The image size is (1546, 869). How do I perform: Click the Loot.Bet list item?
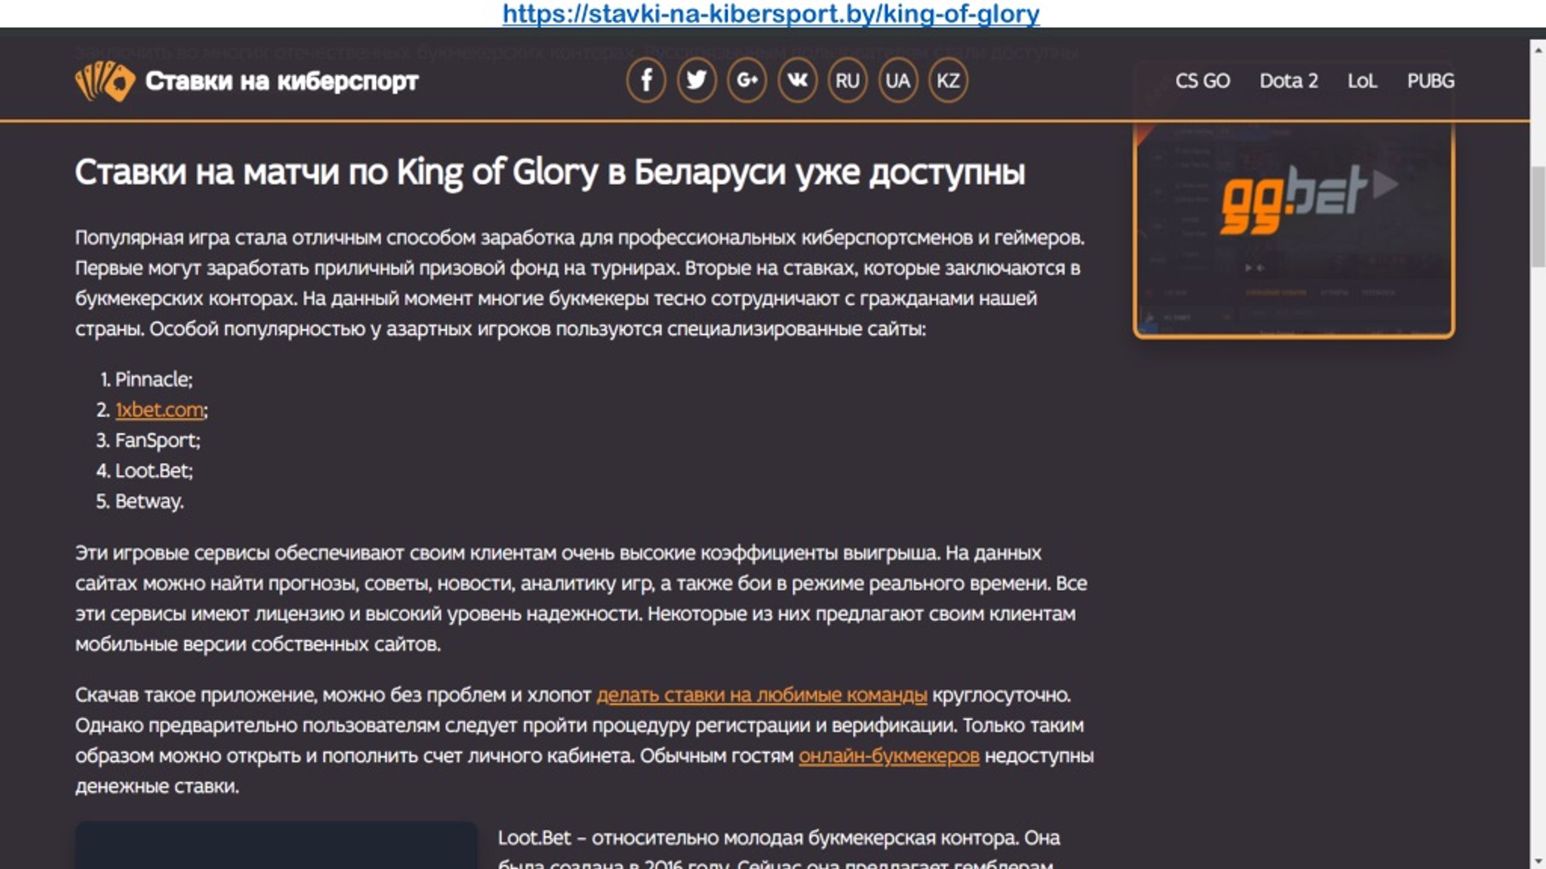[x=154, y=471]
